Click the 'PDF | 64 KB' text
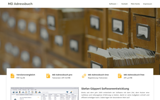 pyautogui.click(x=21, y=78)
